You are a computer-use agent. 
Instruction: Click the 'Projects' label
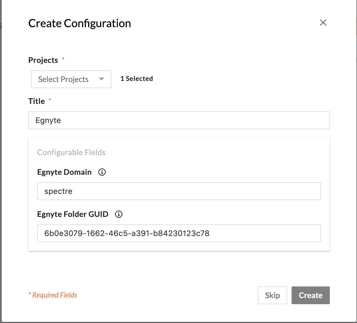point(43,60)
